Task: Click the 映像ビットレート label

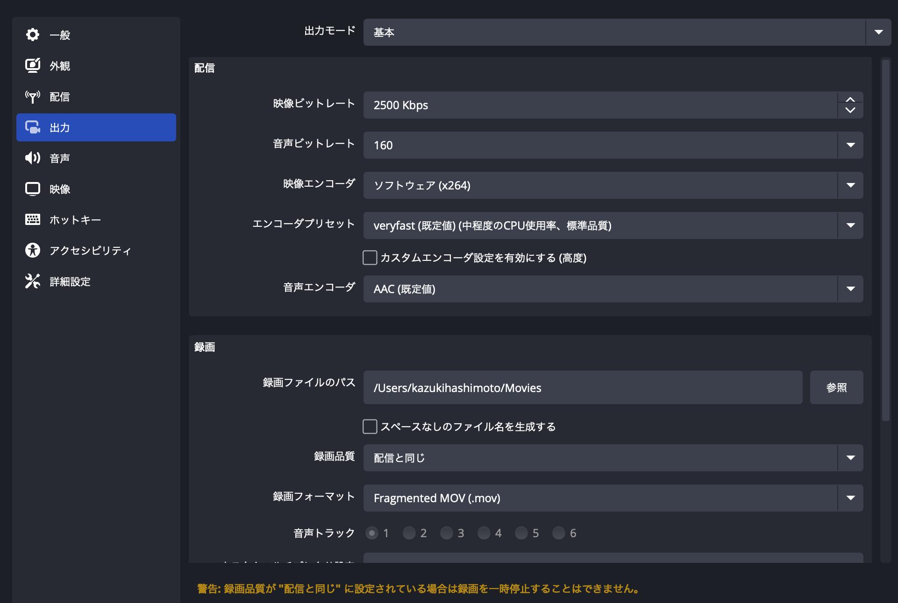Action: click(x=314, y=104)
